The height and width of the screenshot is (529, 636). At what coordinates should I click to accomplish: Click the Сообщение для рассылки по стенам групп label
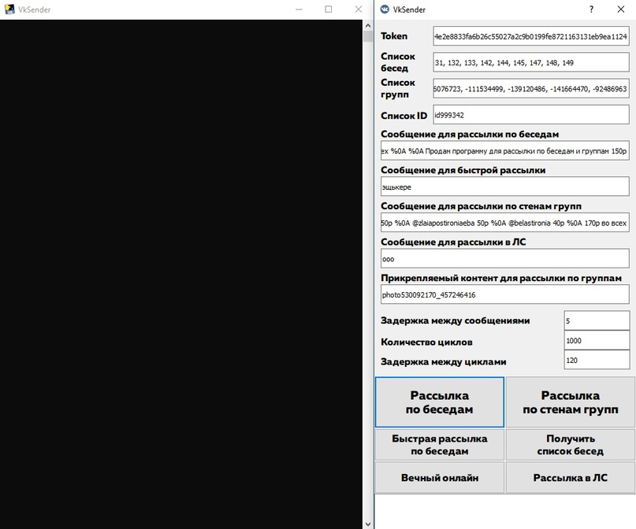point(481,206)
